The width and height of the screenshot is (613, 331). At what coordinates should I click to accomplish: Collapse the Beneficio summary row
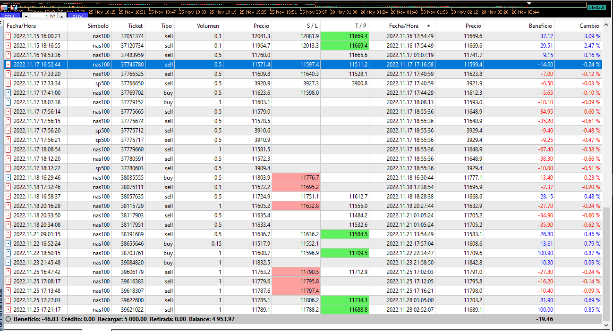[x=8, y=319]
